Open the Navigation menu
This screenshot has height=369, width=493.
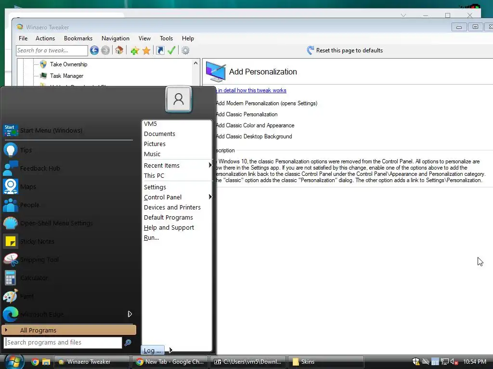click(116, 38)
